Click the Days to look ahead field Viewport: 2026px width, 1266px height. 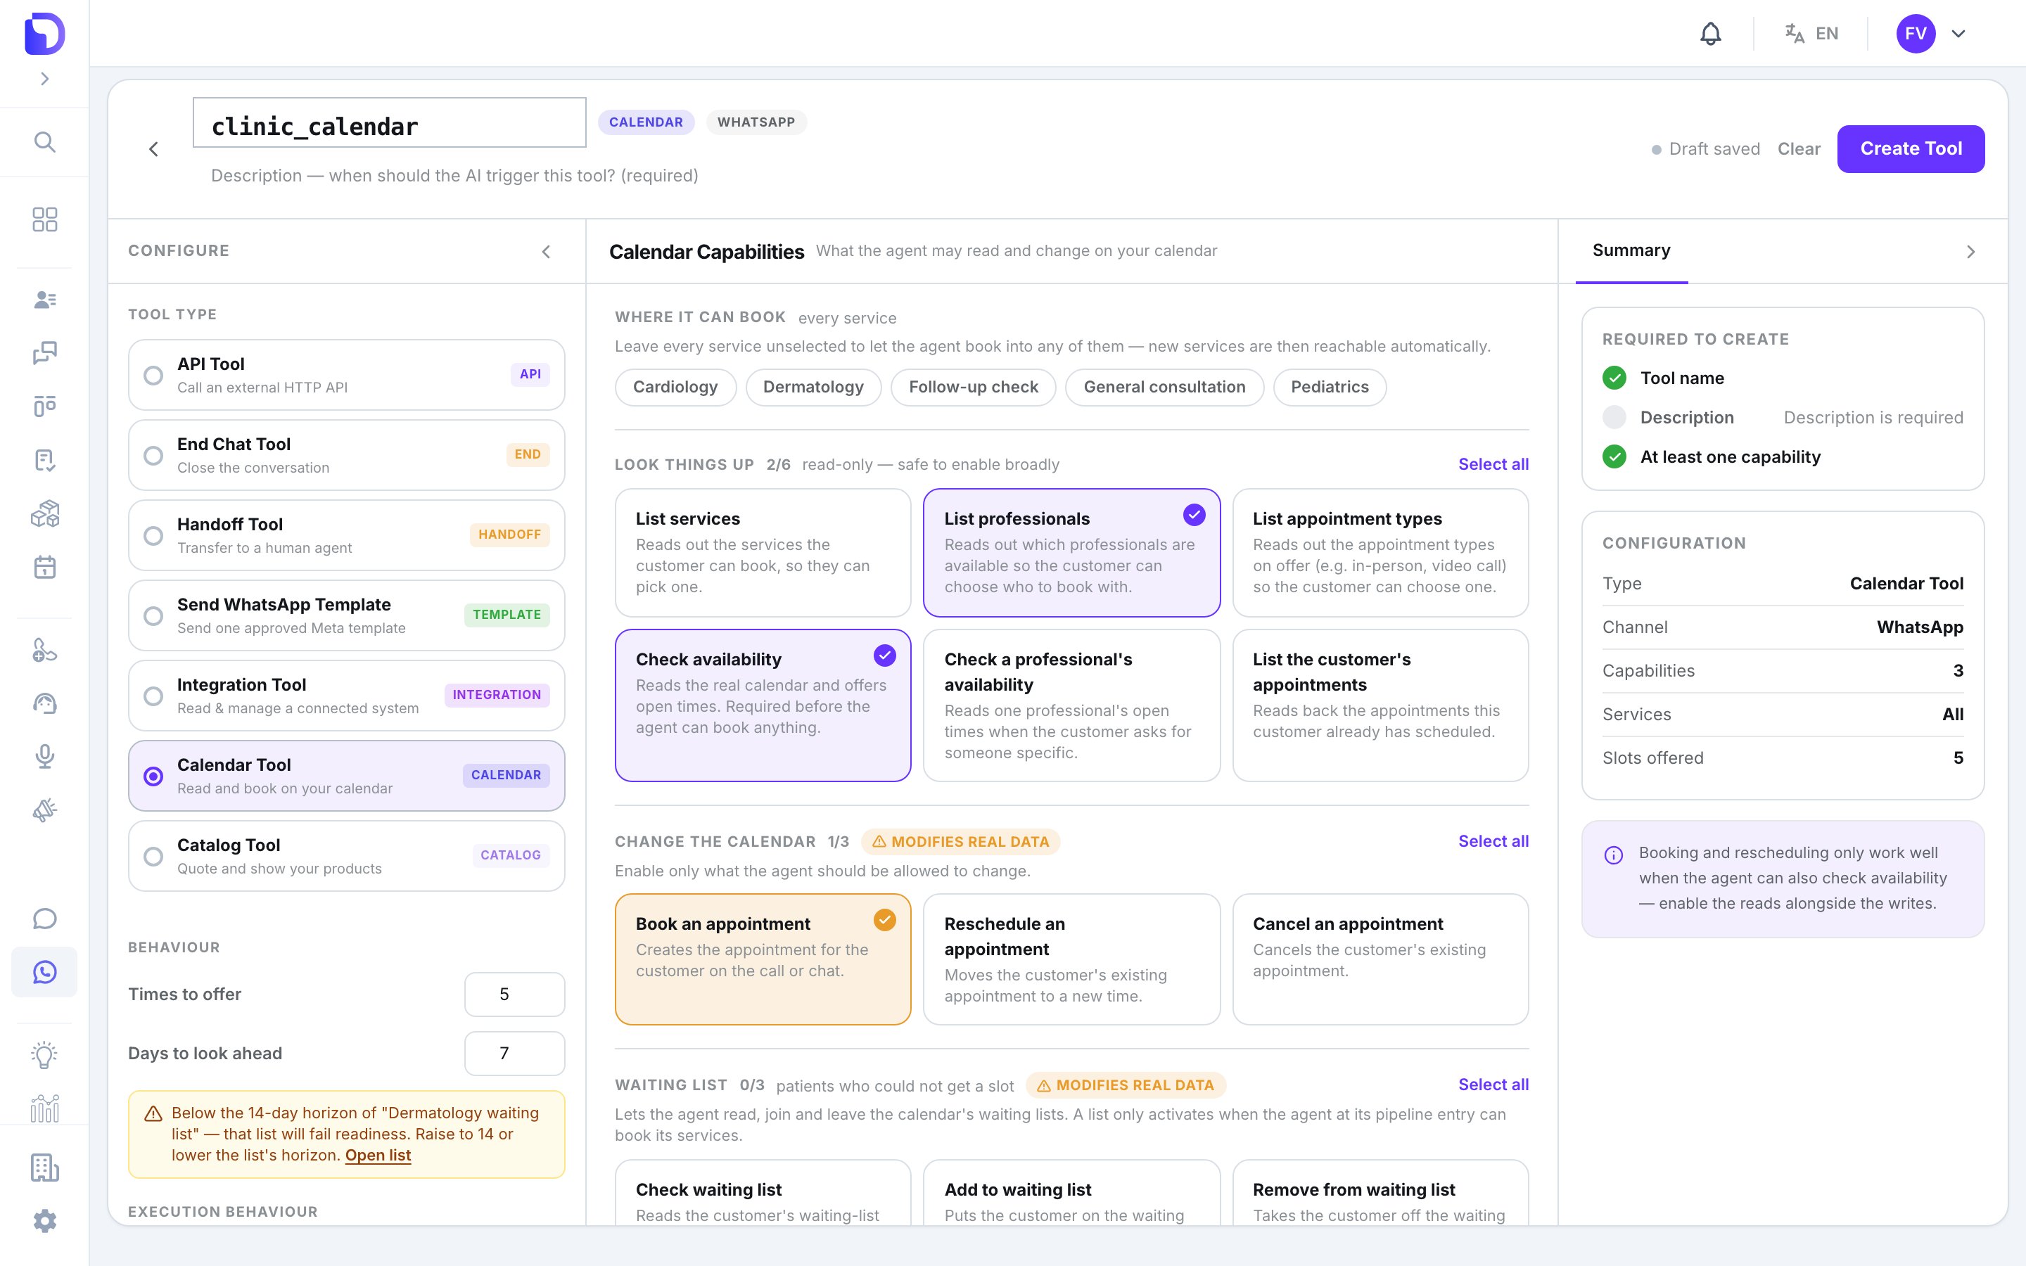[x=514, y=1054]
